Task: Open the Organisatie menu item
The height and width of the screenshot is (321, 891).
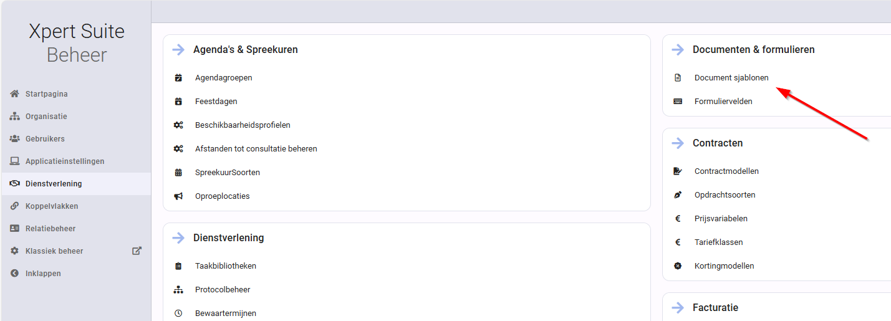Action: pyautogui.click(x=46, y=117)
